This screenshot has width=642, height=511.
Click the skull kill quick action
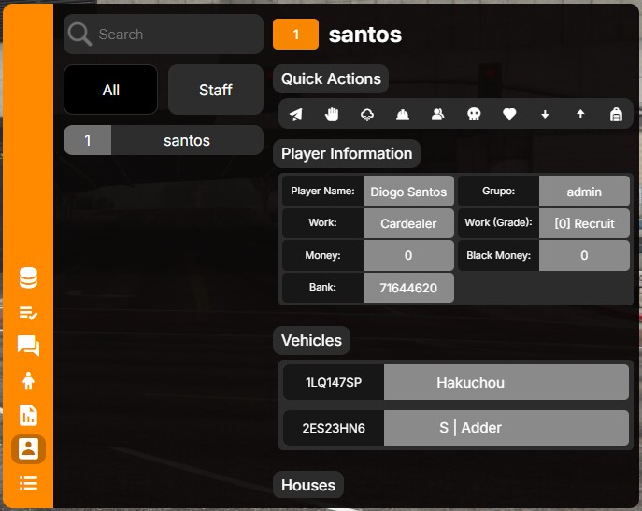click(x=474, y=114)
